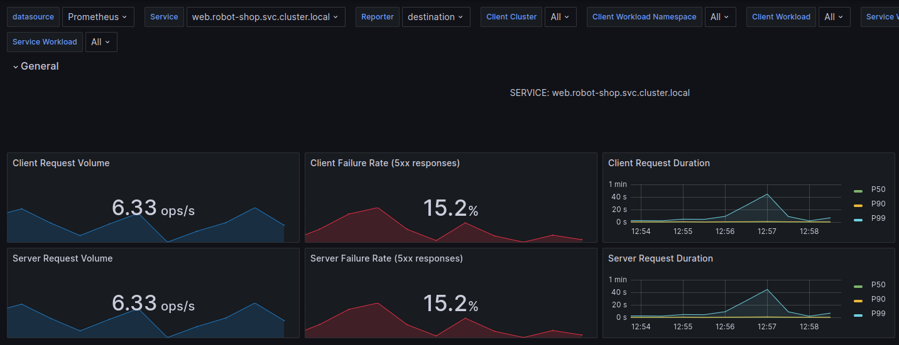This screenshot has width=899, height=345.
Task: Collapse the General row section
Action: [36, 66]
